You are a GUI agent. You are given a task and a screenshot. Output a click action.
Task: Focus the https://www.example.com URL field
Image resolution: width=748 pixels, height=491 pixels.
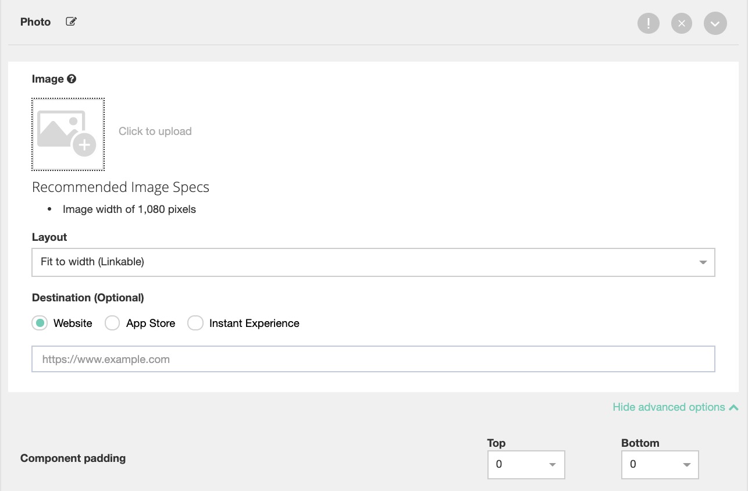click(372, 360)
